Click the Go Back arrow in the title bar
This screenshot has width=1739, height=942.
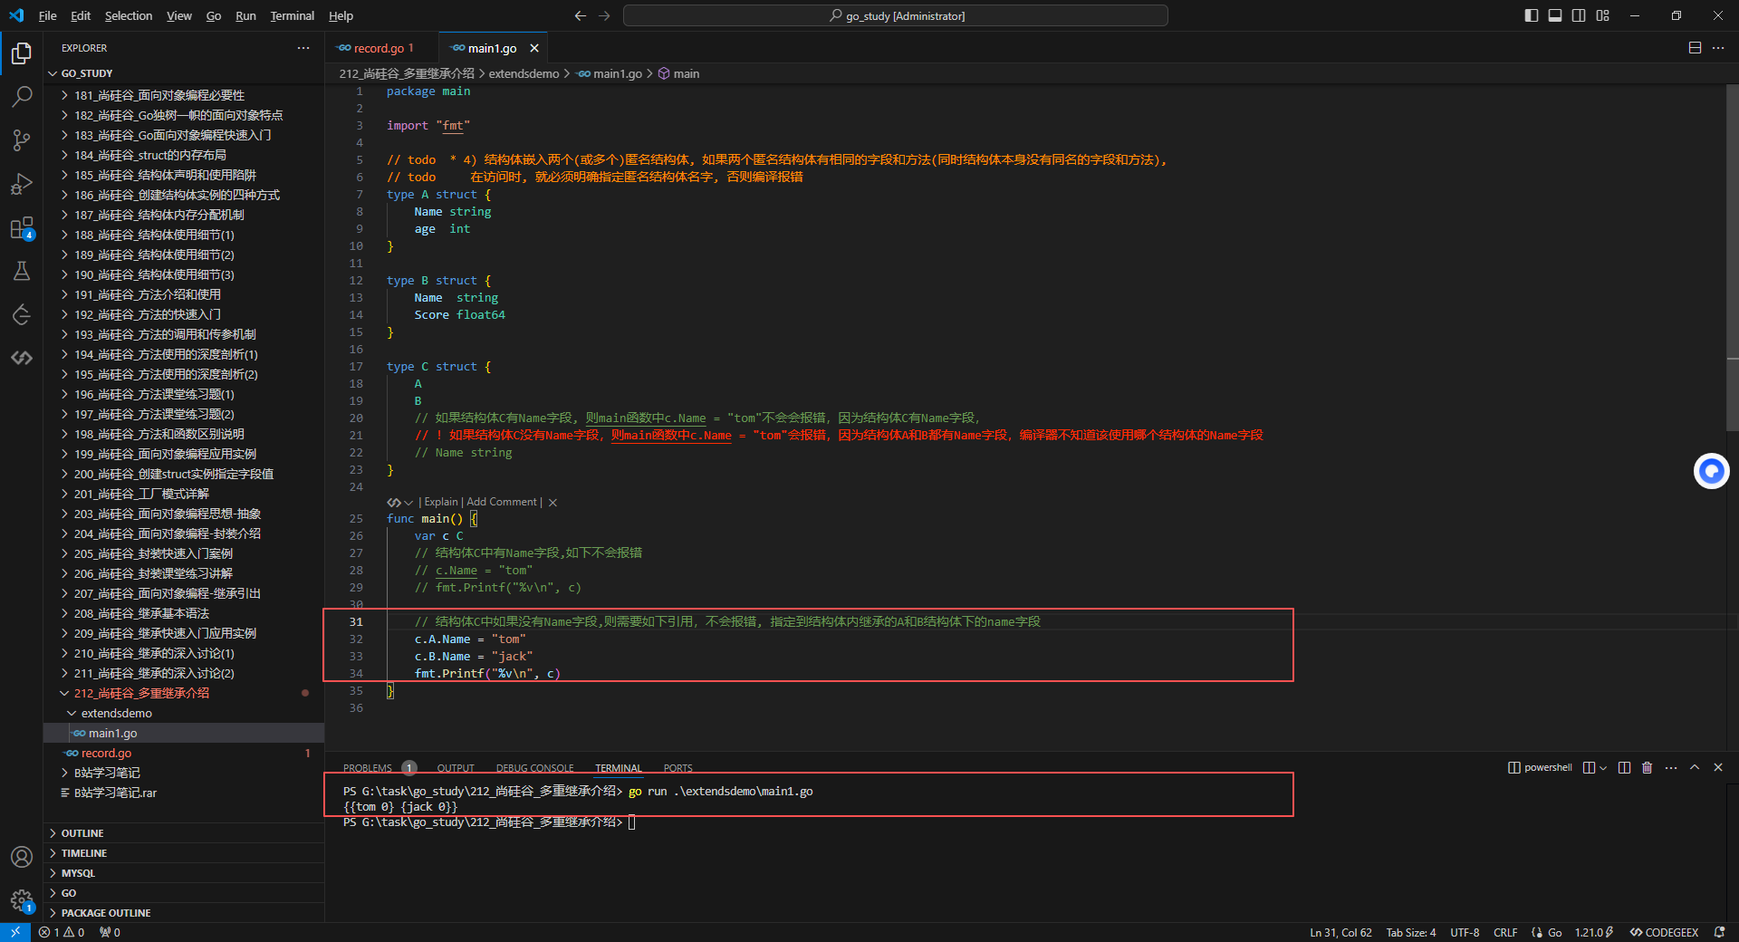coord(581,15)
